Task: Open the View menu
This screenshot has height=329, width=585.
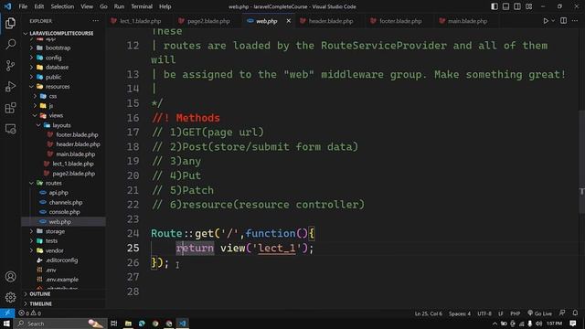Action: coord(87,6)
